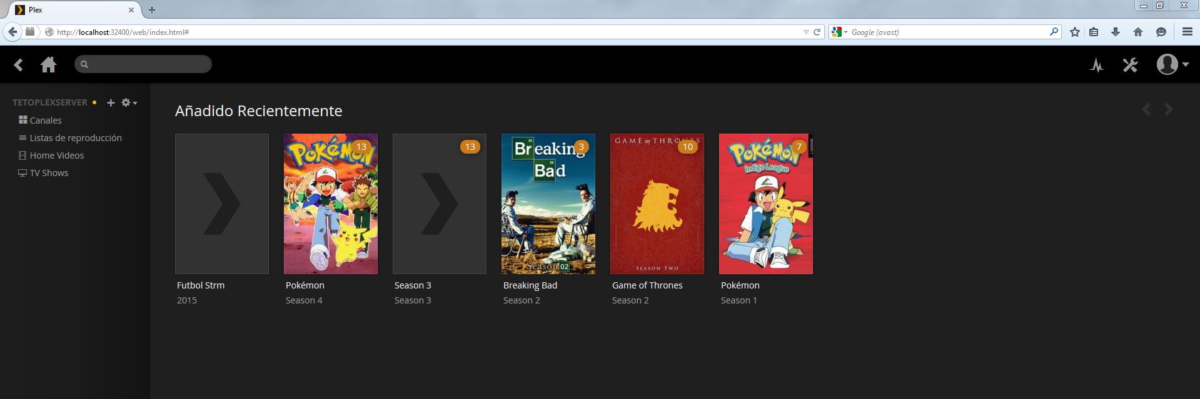The height and width of the screenshot is (399, 1200).
Task: Click the Plex home icon
Action: pyautogui.click(x=48, y=65)
